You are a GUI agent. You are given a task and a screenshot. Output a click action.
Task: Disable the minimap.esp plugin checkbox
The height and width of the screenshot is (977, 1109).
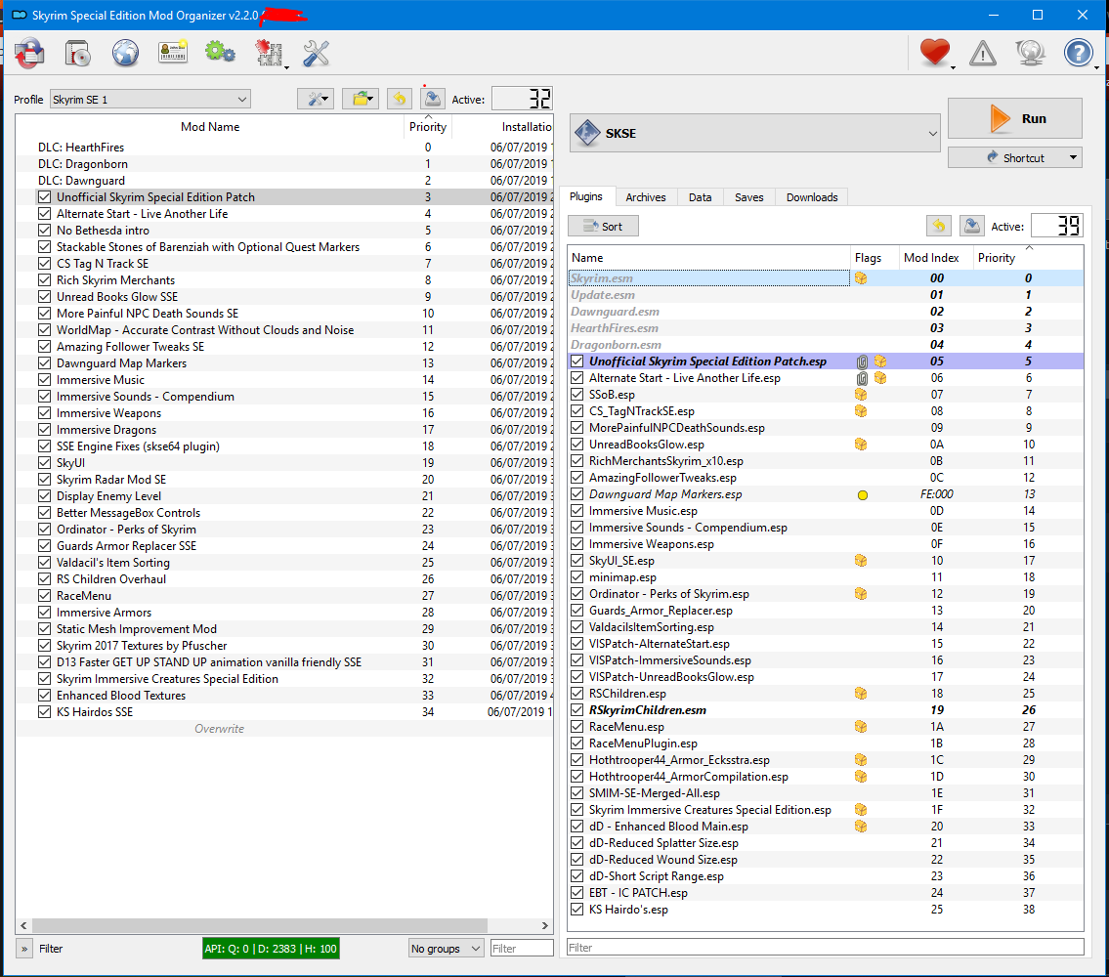[577, 577]
